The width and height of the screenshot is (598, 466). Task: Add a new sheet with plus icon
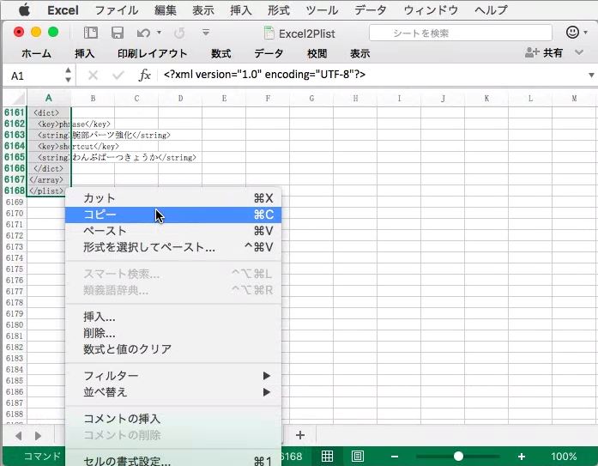[x=300, y=435]
